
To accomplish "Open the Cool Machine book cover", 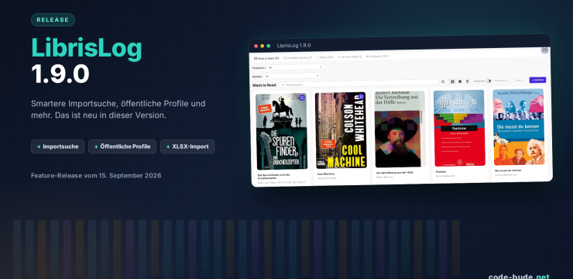I will [x=341, y=130].
